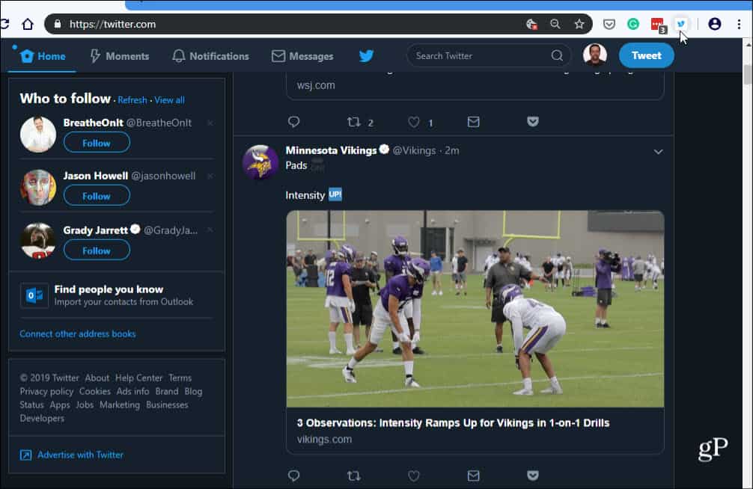Like the wsj.com tweet with 1 like

click(414, 122)
